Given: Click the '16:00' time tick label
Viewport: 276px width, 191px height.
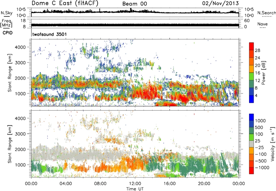Looking at the screenshot, I should pos(169,184).
